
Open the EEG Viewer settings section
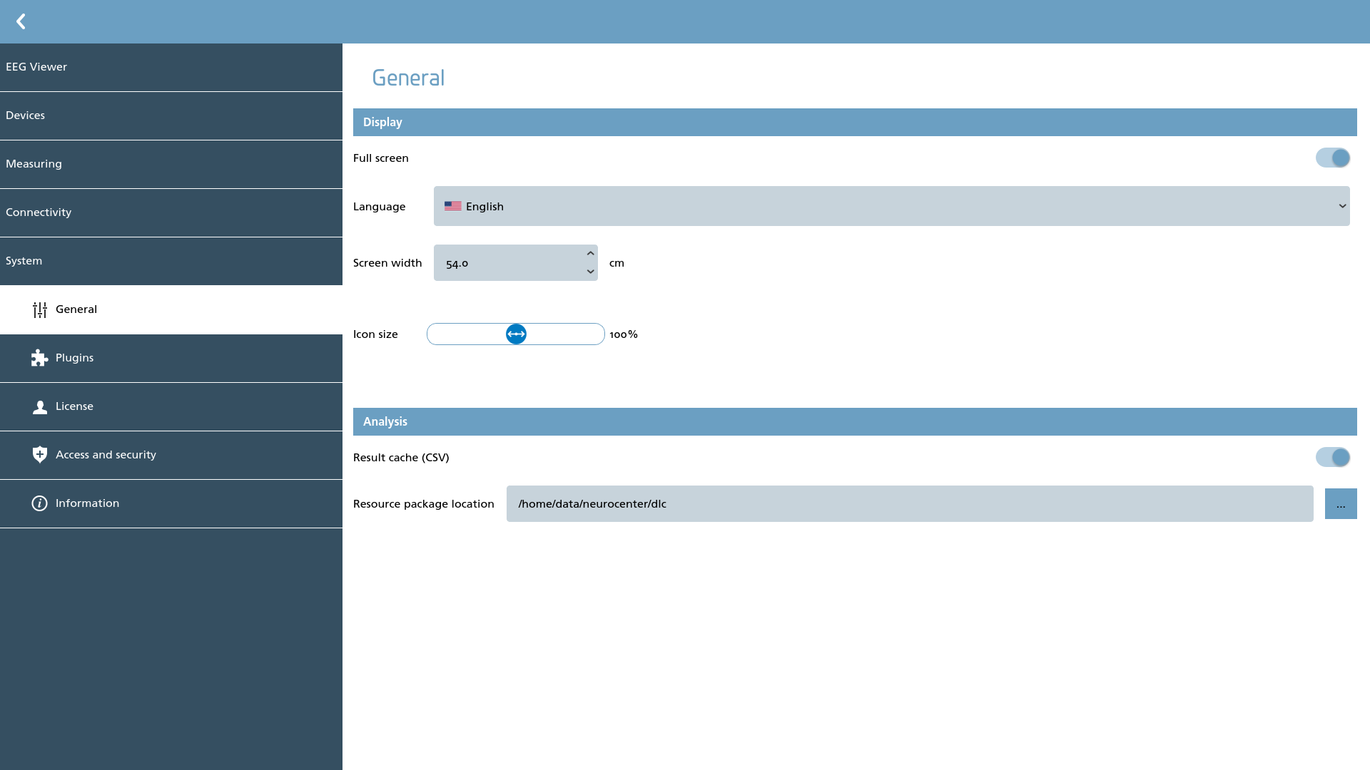coord(171,67)
